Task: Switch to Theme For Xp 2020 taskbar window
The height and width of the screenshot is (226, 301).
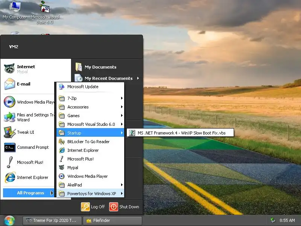Action: pyautogui.click(x=52, y=220)
